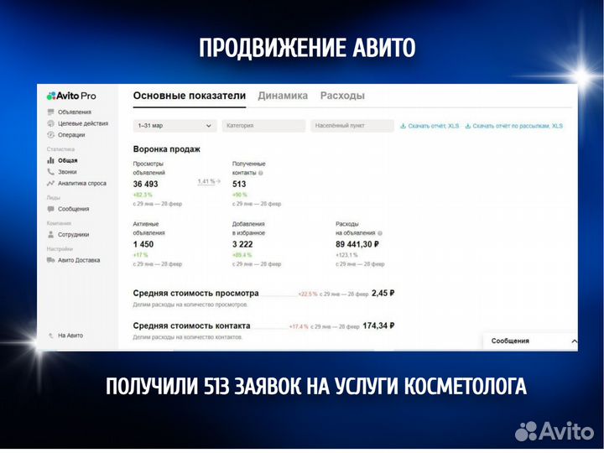
Task: Click the 1,41 % conversion rate value
Action: pos(206,181)
